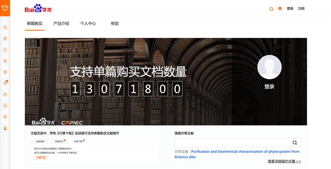Click the default avatar in the banner
The height and width of the screenshot is (169, 331).
click(269, 67)
